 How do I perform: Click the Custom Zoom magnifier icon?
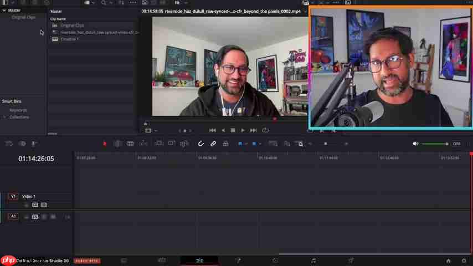pyautogui.click(x=300, y=144)
